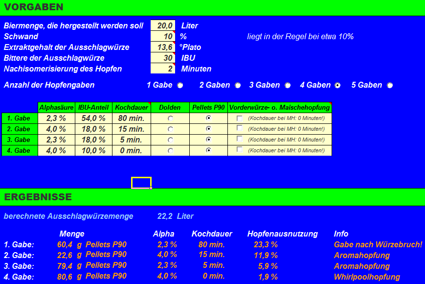Click the 3. Gabe Kochdauer cell
Viewport: 425px width, 284px height.
point(132,140)
